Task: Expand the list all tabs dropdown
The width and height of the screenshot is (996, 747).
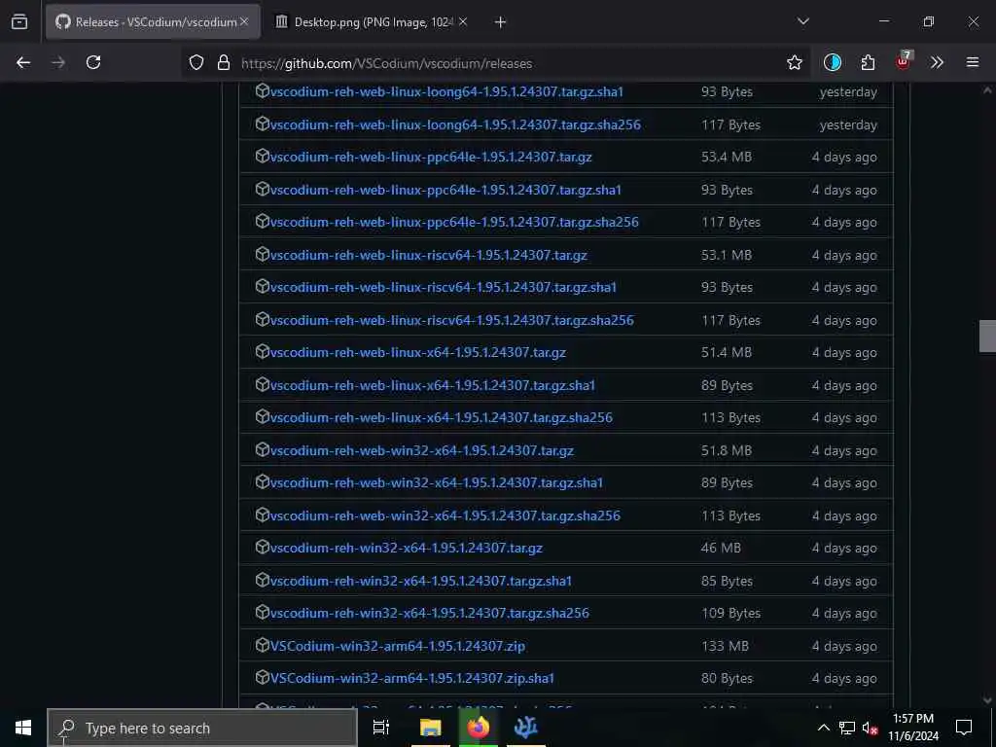Action: point(802,21)
